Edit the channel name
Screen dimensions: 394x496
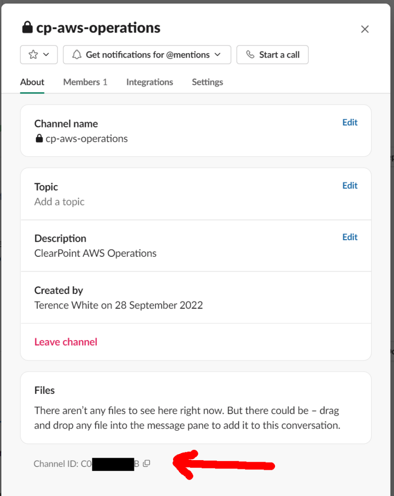pos(350,122)
